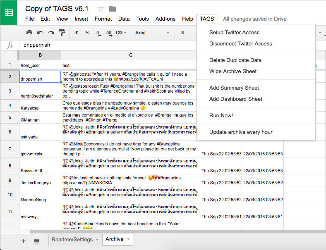Select column C header

131,55
